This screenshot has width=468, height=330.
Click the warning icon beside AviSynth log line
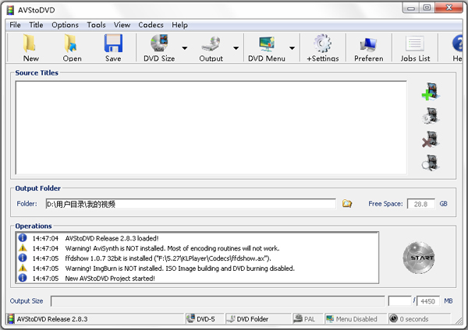(23, 247)
